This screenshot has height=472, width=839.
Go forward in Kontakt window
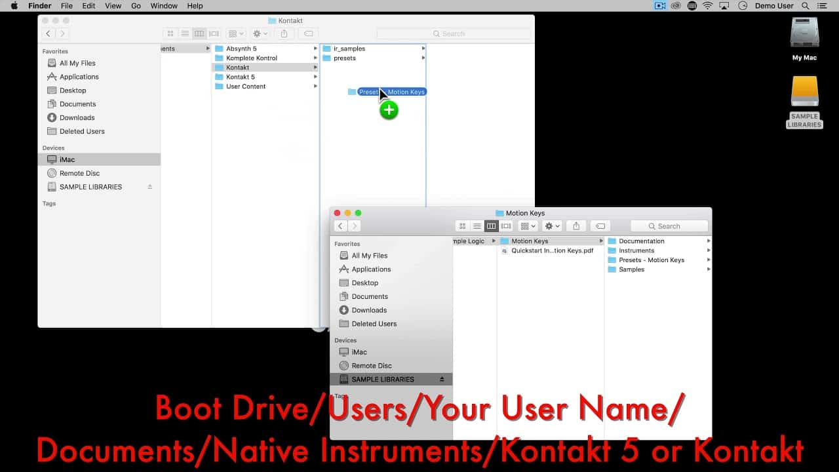62,33
